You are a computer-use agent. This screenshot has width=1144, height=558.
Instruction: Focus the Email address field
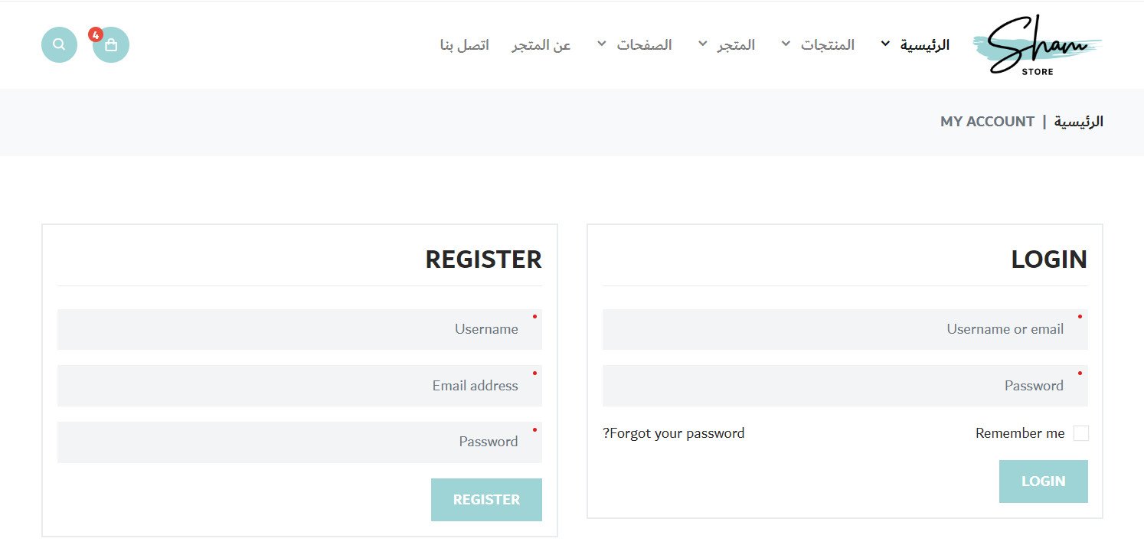(x=299, y=386)
